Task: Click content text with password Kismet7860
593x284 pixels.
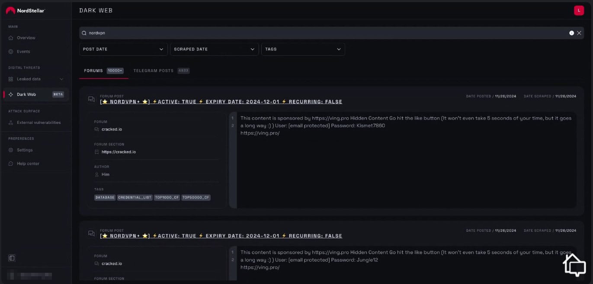Action: [406, 126]
